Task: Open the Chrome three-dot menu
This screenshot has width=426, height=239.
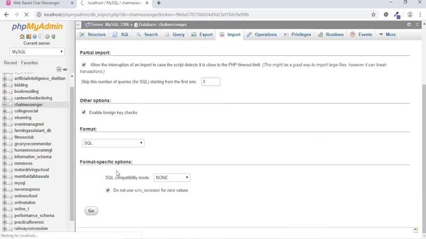Action: (420, 15)
